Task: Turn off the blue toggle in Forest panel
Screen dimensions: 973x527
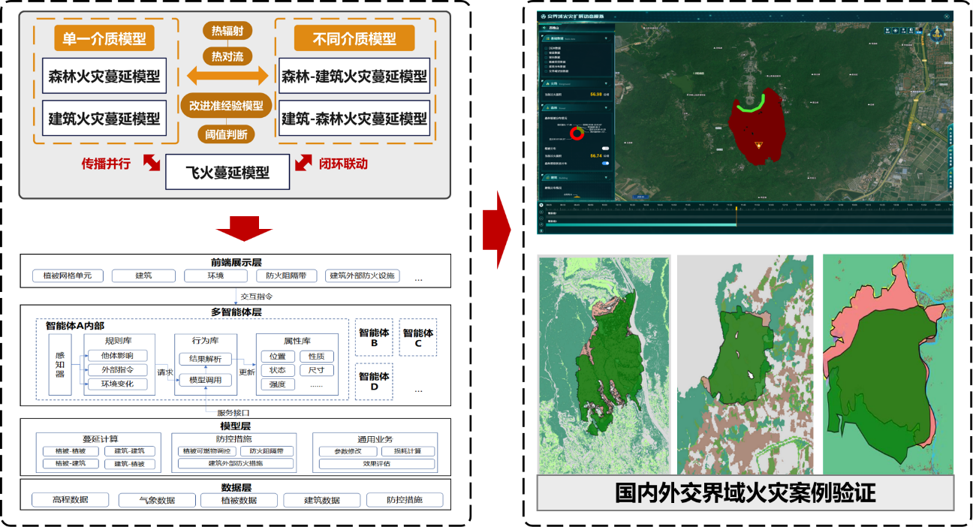Action: [604, 163]
